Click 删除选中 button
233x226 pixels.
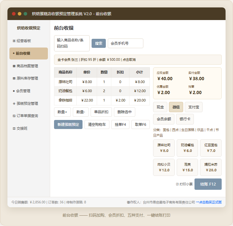click(x=125, y=112)
